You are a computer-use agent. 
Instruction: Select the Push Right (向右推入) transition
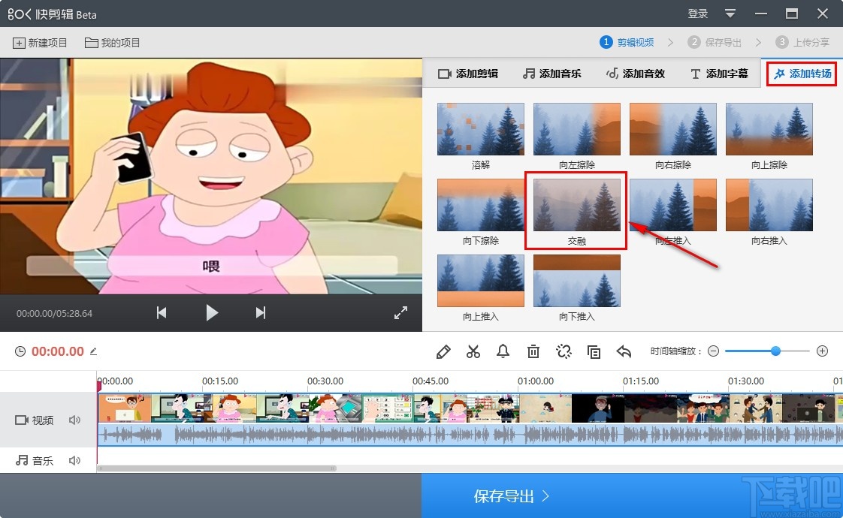[x=769, y=205]
